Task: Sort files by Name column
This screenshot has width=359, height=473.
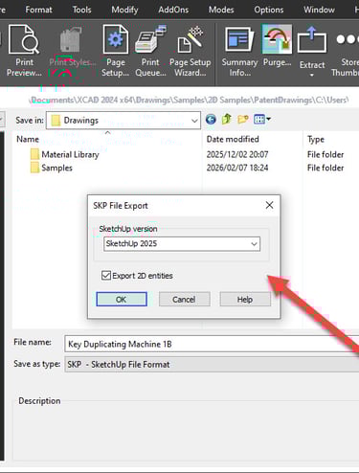Action: pos(107,139)
